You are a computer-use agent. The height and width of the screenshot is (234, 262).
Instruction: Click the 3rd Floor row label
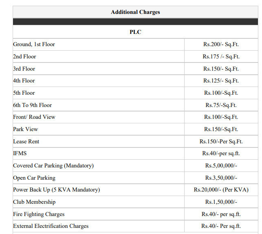click(x=24, y=69)
